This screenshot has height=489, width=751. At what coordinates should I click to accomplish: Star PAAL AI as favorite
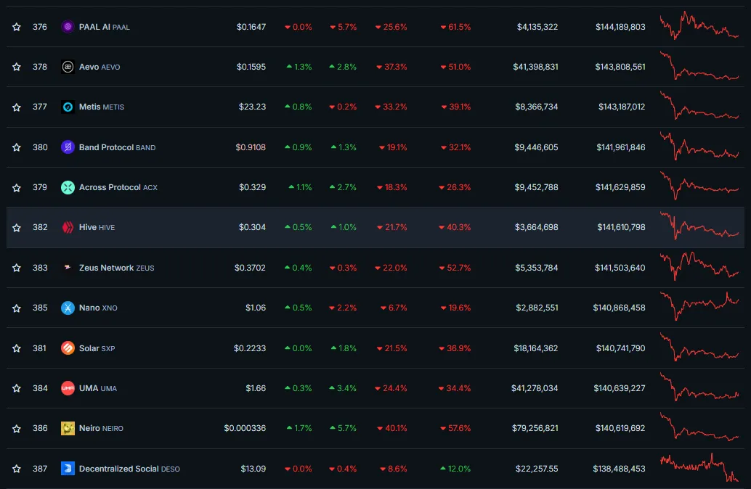coord(17,27)
